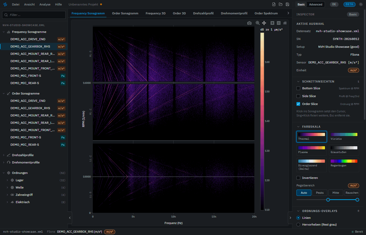The width and height of the screenshot is (366, 235).
Task: Click the open folder icon in the top bar
Action: click(x=281, y=4)
